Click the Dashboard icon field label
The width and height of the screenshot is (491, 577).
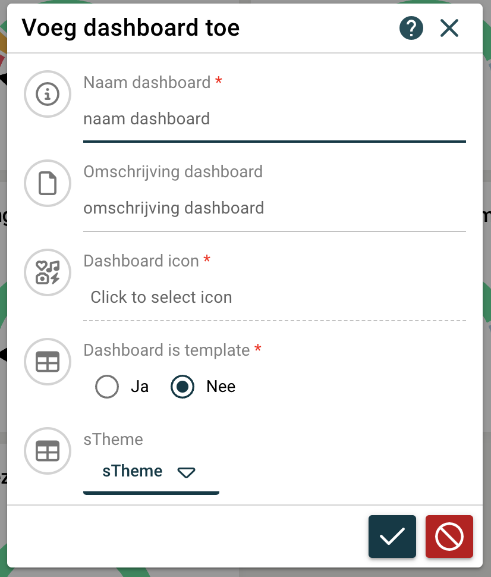point(141,261)
